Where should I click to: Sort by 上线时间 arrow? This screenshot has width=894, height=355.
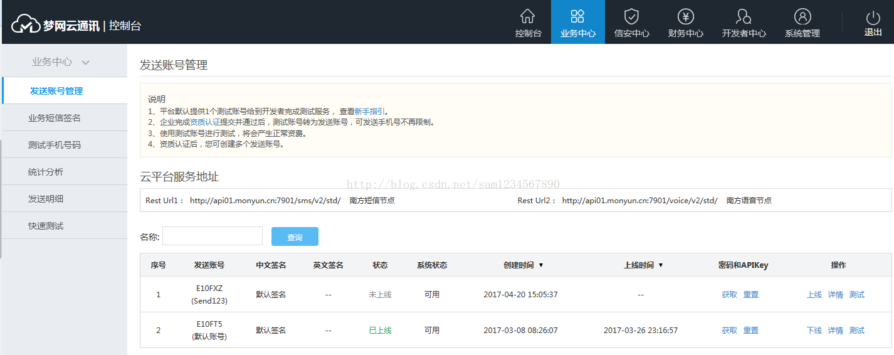660,265
